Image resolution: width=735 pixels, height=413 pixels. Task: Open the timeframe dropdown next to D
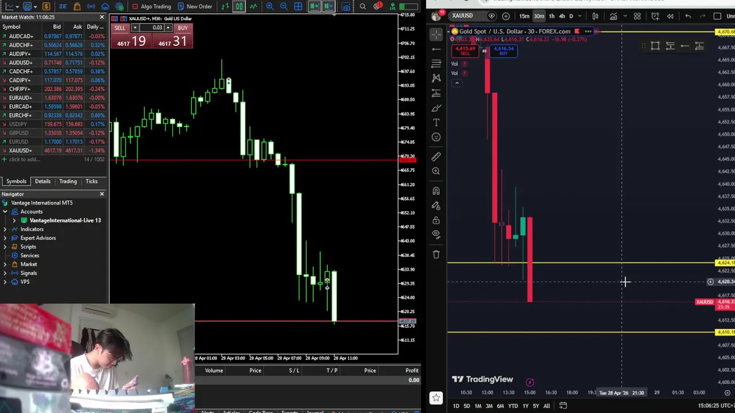pos(580,16)
